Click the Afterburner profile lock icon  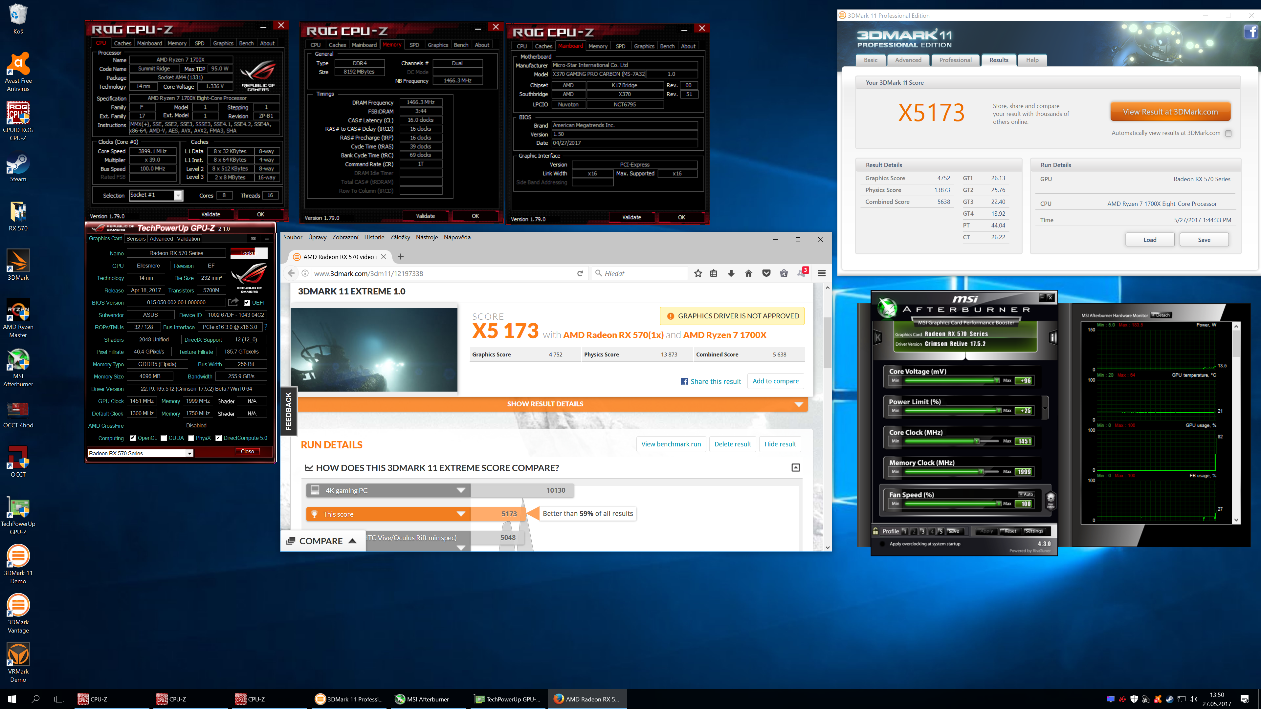coord(875,531)
